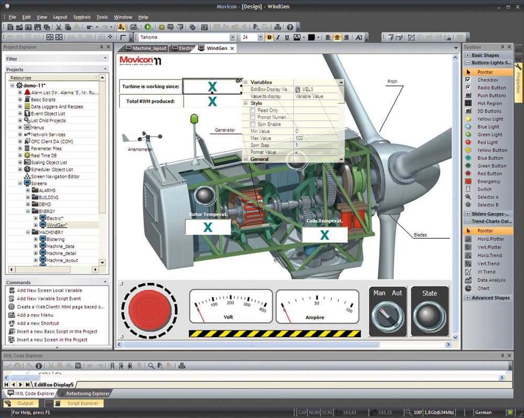Click the Output panel button
The image size is (524, 418).
coord(21,403)
